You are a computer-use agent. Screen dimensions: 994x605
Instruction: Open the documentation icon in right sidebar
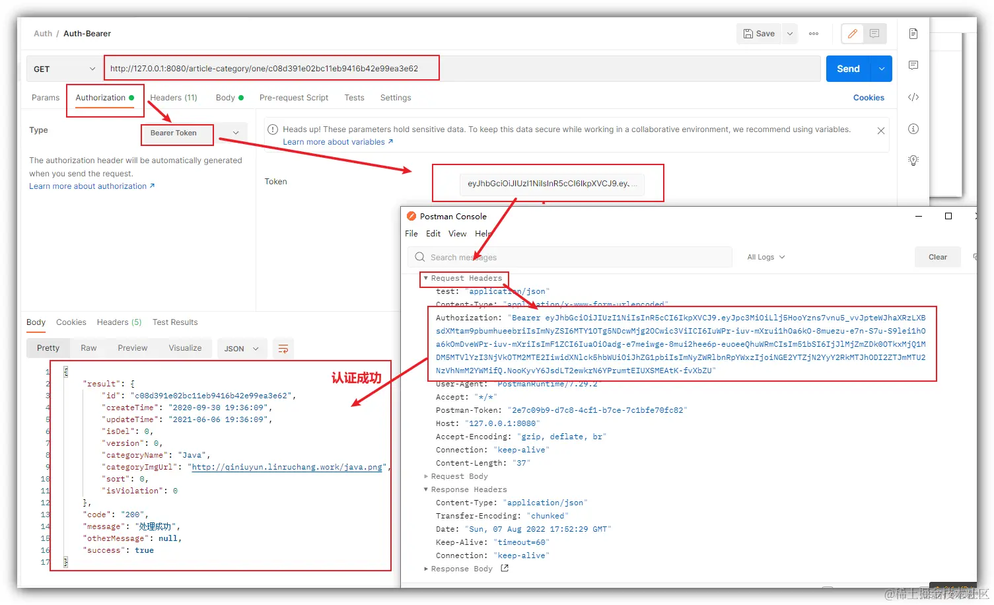pos(913,34)
